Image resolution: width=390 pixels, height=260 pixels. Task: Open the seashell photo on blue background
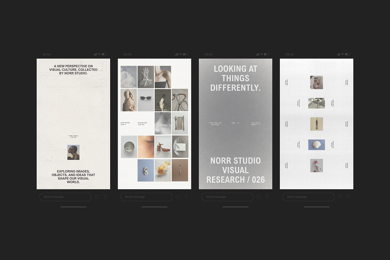pyautogui.click(x=317, y=145)
